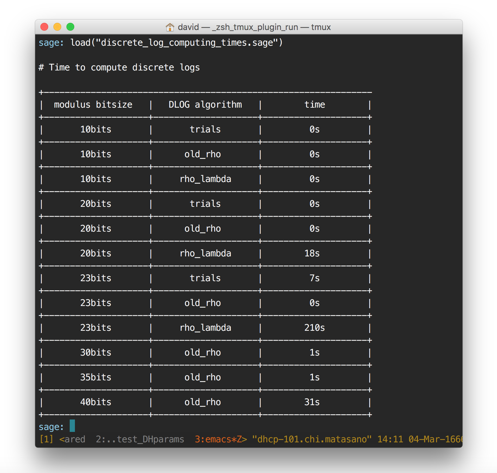
Task: Select tmux window 2 test_DHparams in status bar
Action: [x=140, y=439]
